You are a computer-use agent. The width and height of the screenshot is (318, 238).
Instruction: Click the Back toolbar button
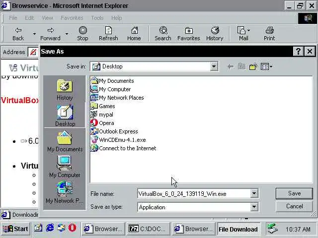[18, 34]
